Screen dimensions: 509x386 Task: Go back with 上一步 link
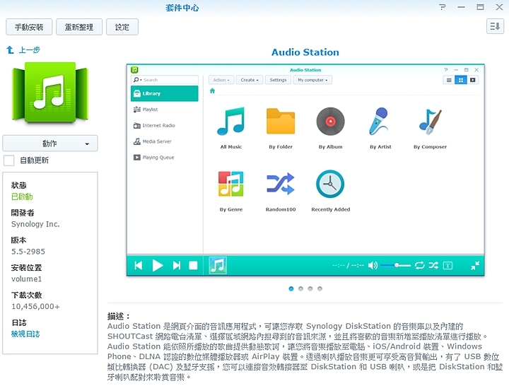tap(23, 50)
